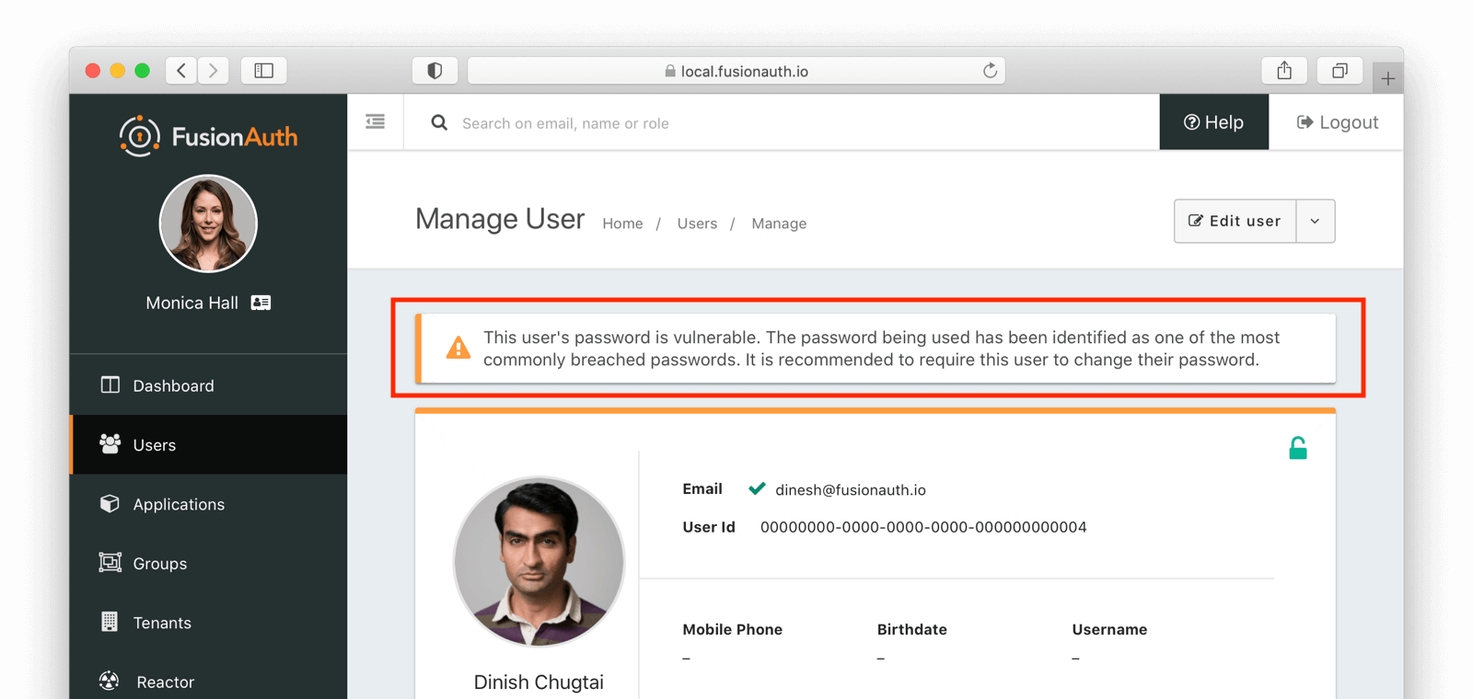Open Monica Hall's profile card icon
Viewport: 1473px width, 699px height.
(261, 303)
